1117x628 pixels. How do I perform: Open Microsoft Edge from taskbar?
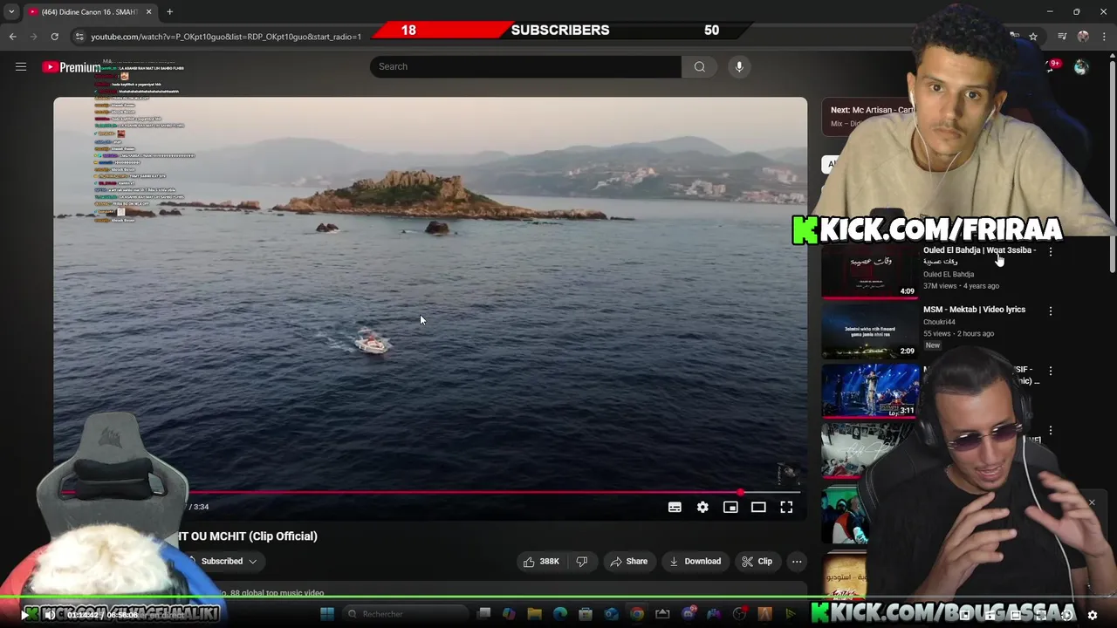pyautogui.click(x=560, y=614)
